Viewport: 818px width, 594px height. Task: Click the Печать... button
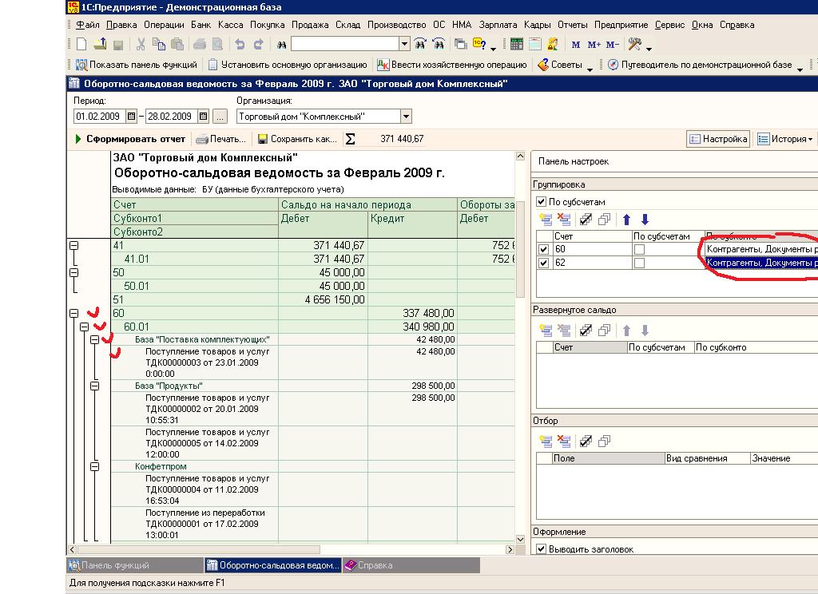pos(221,139)
